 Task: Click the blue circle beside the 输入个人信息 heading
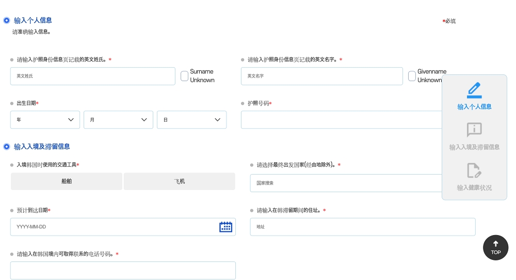tap(7, 21)
